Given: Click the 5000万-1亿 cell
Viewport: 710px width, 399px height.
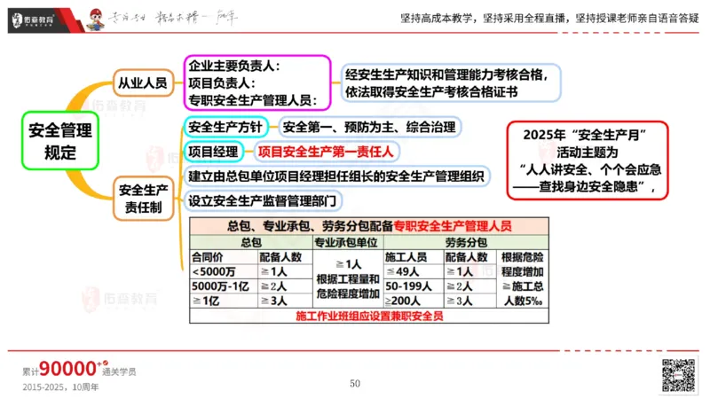Looking at the screenshot, I should 224,286.
